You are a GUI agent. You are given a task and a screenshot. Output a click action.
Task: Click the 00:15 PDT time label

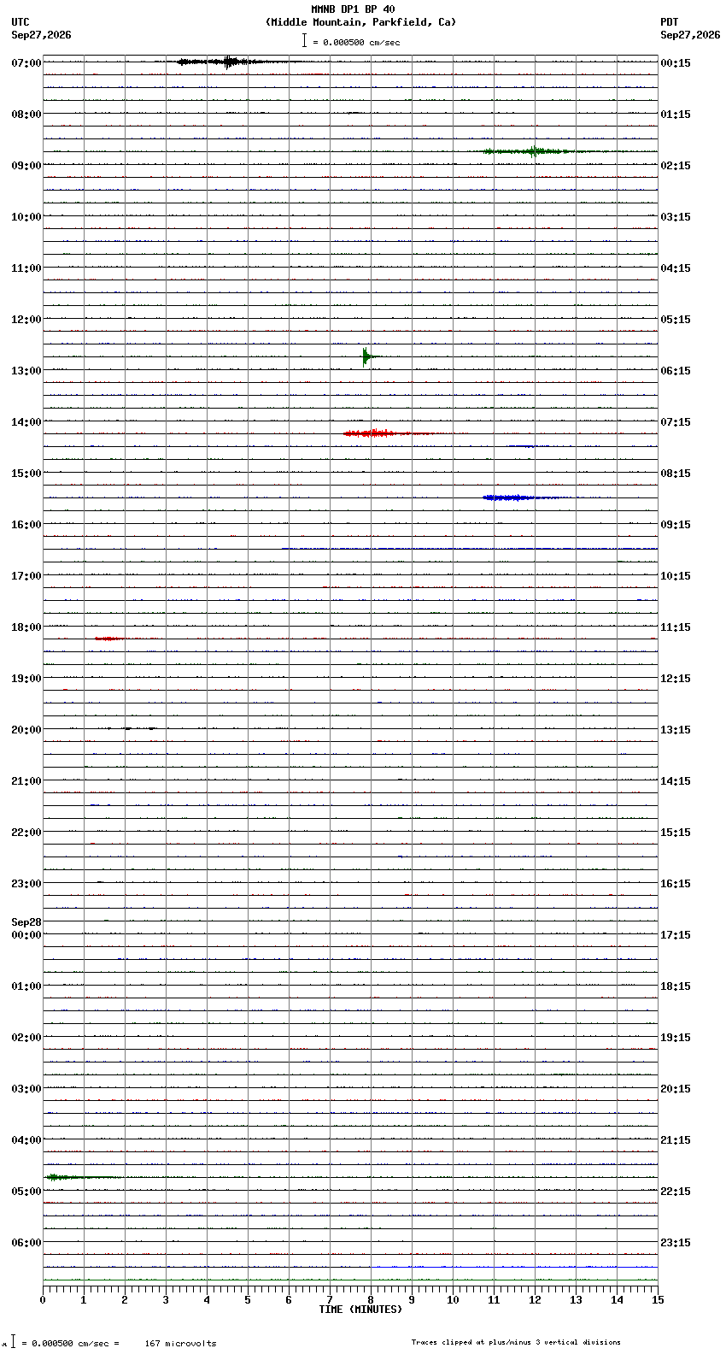coord(676,63)
